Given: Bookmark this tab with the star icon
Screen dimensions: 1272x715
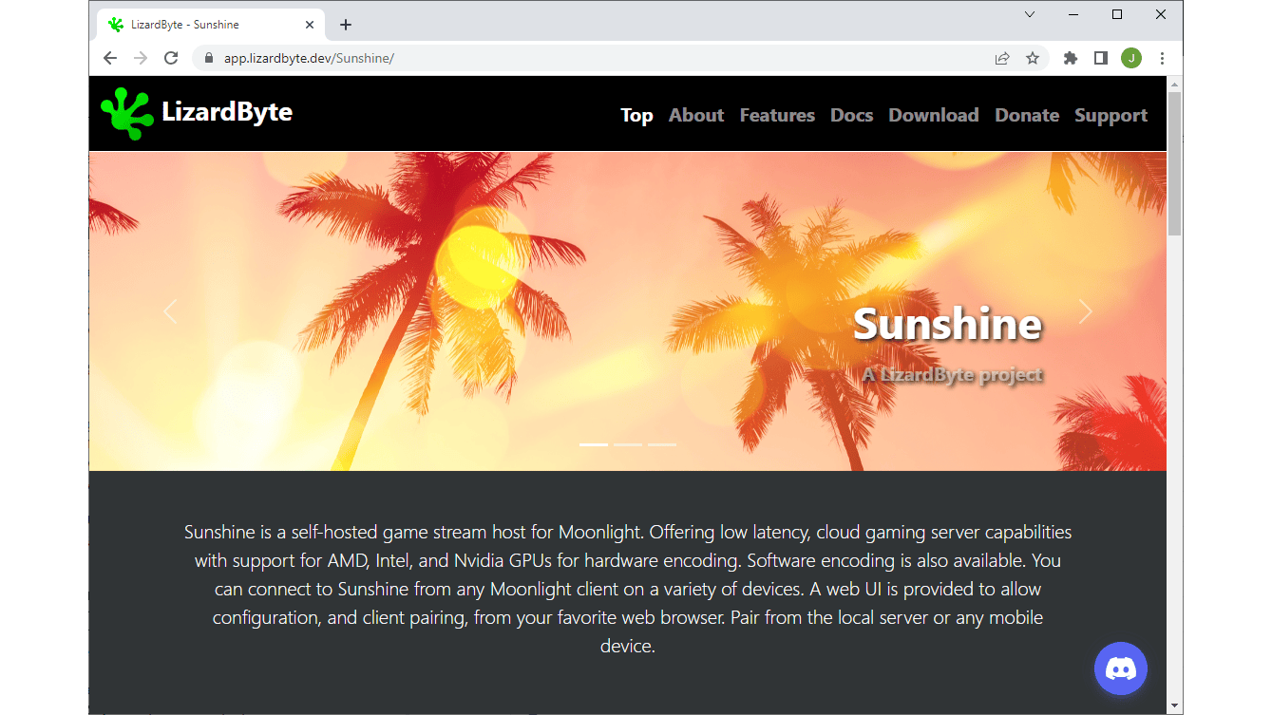Looking at the screenshot, I should click(1033, 58).
